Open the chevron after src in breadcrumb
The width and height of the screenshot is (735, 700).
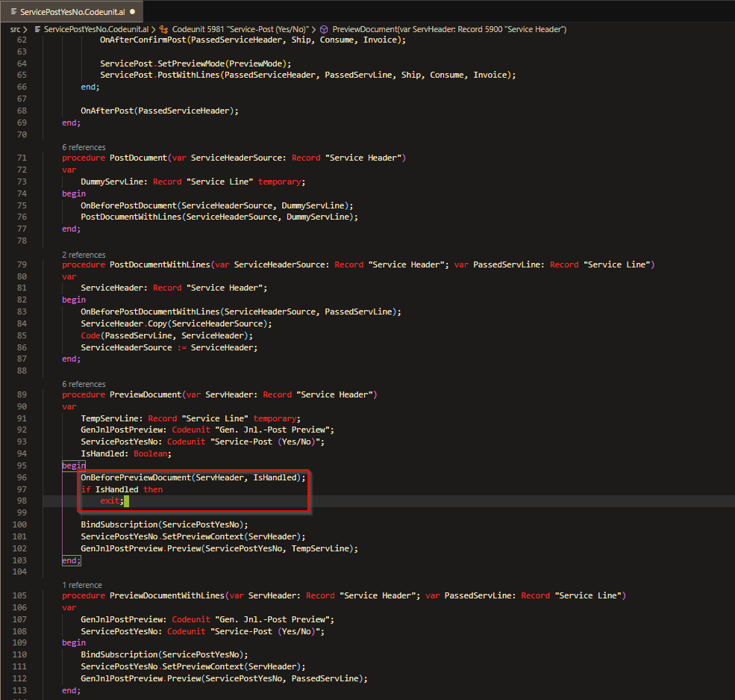25,28
